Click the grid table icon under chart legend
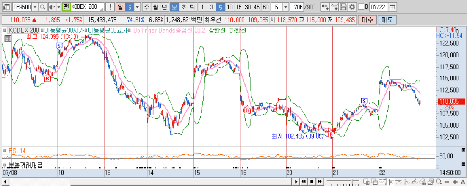 7,38
